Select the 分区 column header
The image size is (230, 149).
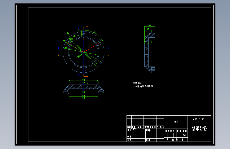(140, 127)
